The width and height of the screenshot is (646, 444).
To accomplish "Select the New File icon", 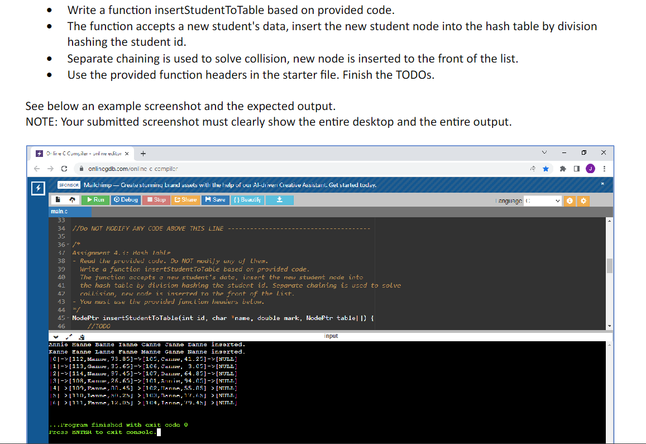I will [x=58, y=199].
